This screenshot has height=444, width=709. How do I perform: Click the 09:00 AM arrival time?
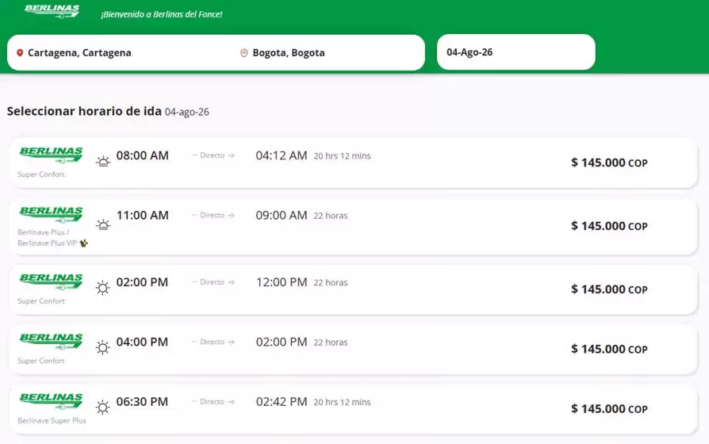click(x=282, y=215)
